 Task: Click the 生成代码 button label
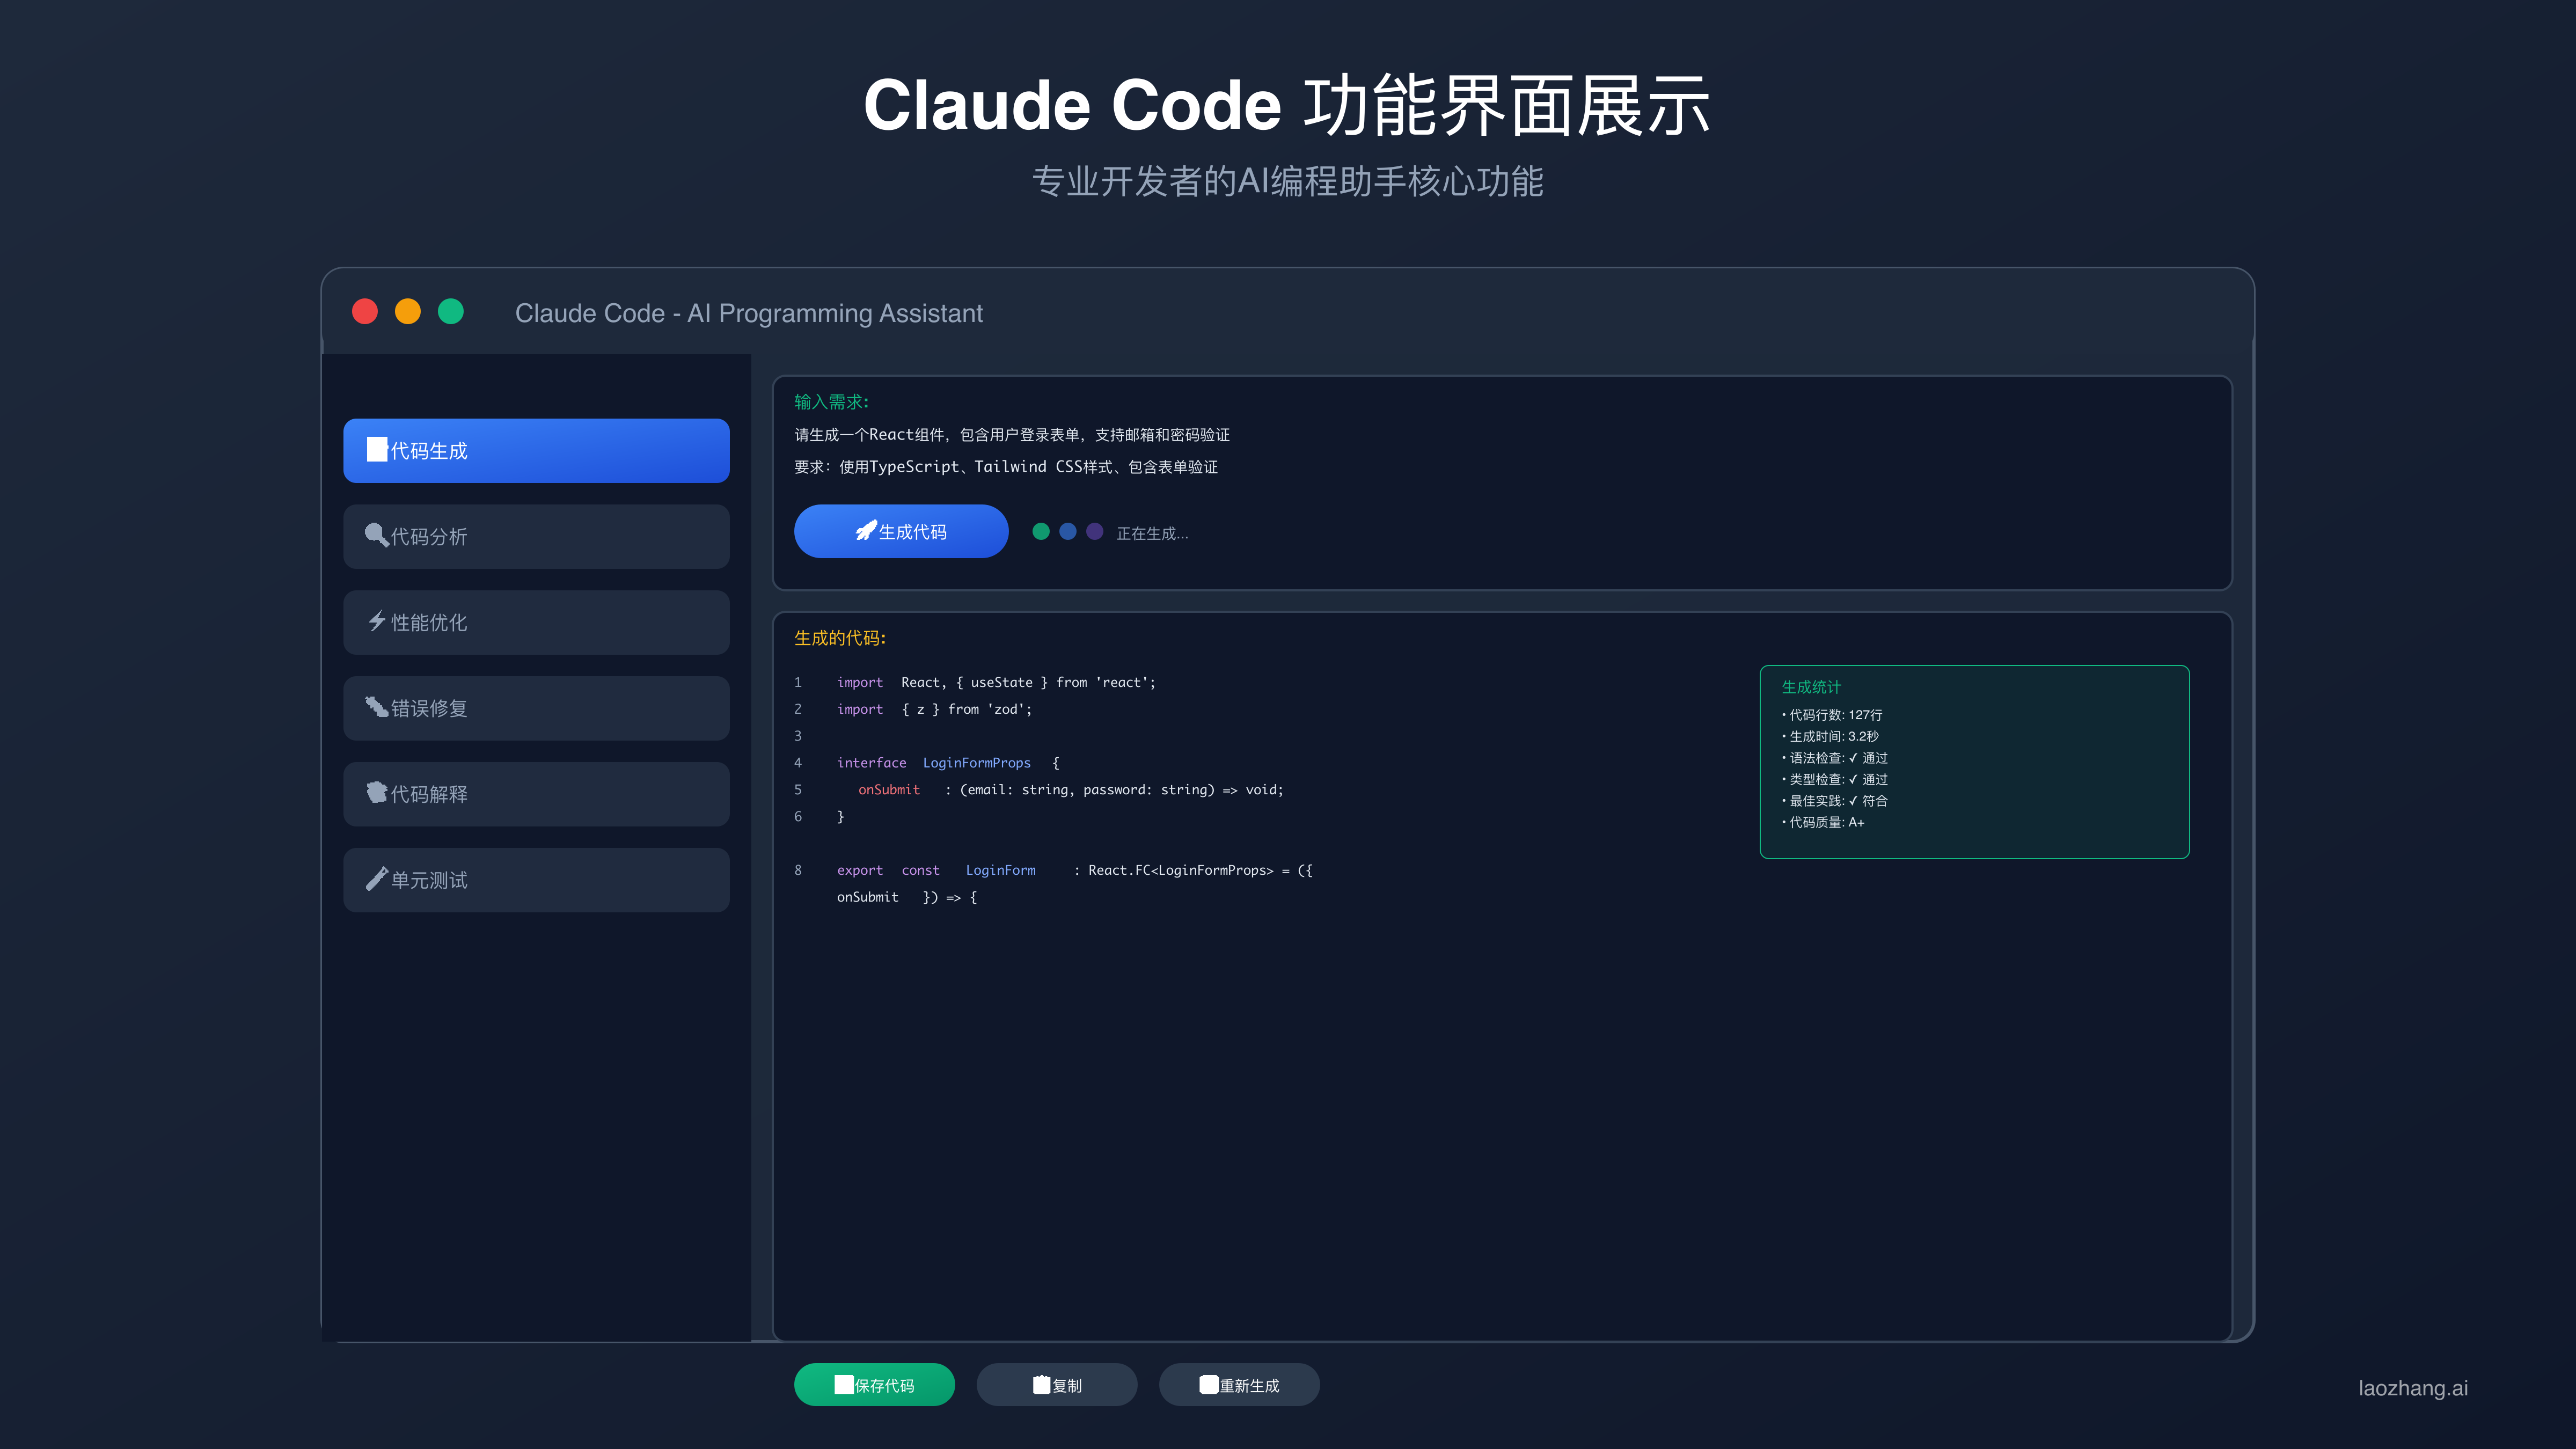pyautogui.click(x=913, y=532)
